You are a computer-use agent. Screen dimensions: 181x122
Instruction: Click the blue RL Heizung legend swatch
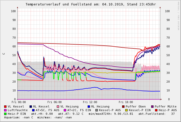pyautogui.click(x=89, y=106)
